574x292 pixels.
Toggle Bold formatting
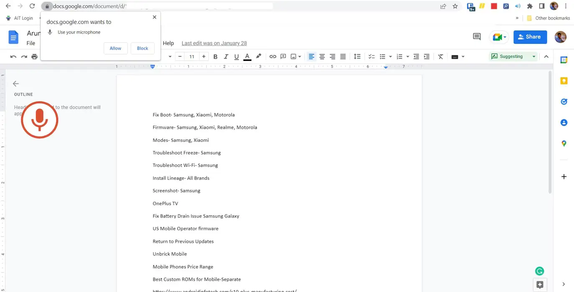coord(215,57)
